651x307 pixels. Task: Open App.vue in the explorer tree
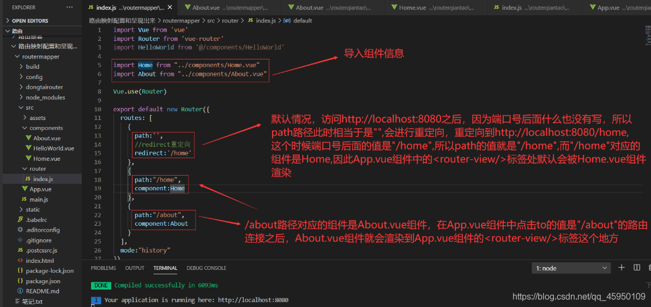(40, 189)
